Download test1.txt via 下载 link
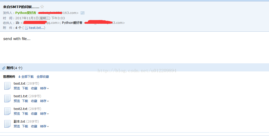 (25, 101)
